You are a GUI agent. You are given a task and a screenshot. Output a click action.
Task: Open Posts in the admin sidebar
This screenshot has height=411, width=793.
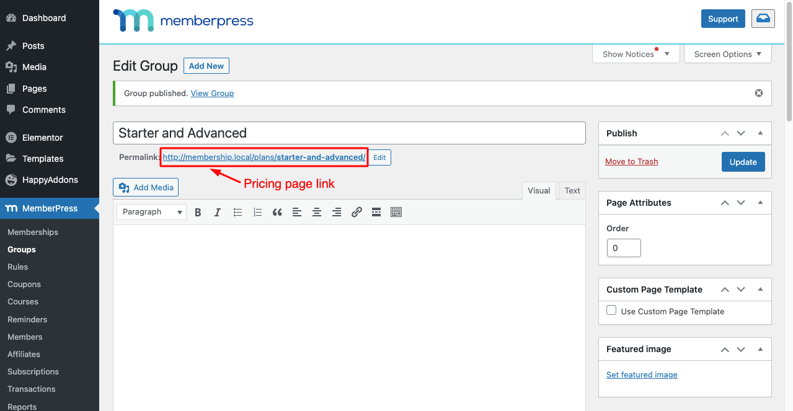(x=50, y=46)
